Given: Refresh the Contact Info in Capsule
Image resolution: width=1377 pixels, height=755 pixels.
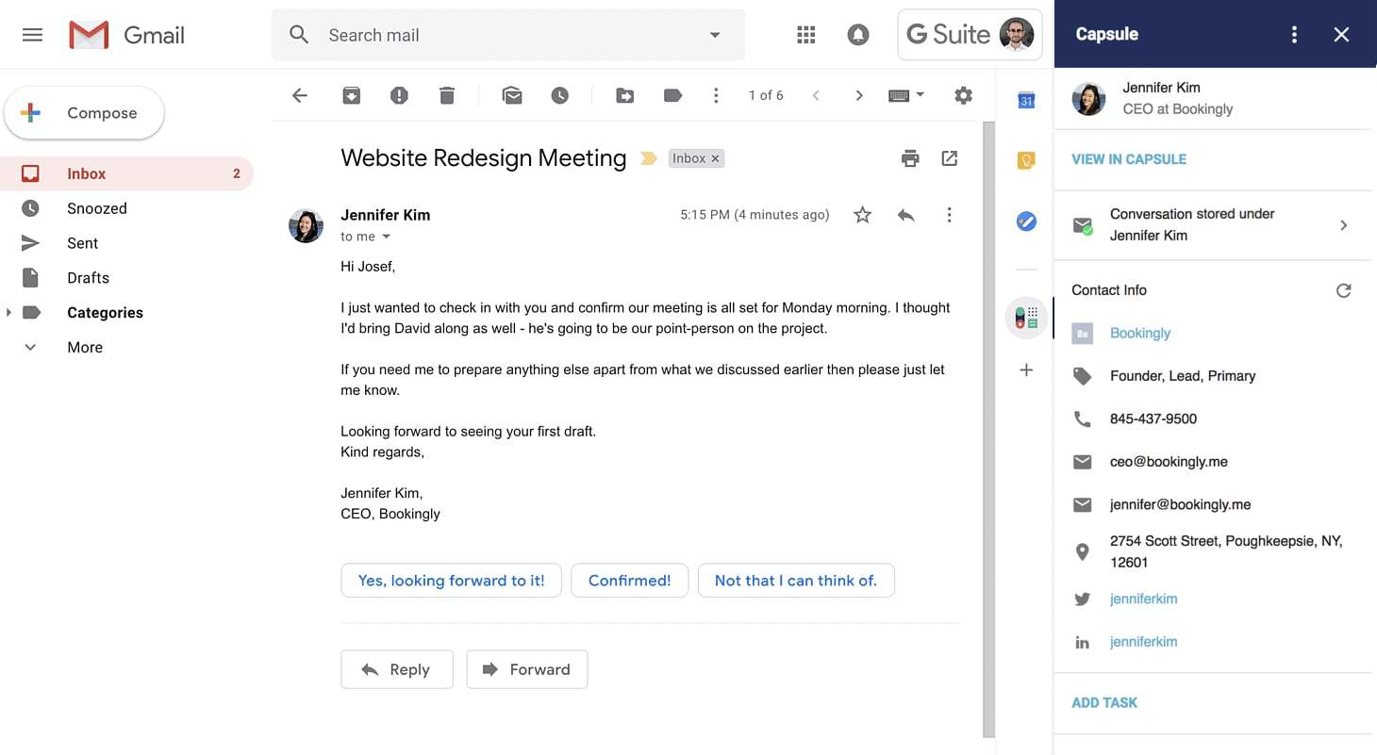Looking at the screenshot, I should [x=1343, y=289].
